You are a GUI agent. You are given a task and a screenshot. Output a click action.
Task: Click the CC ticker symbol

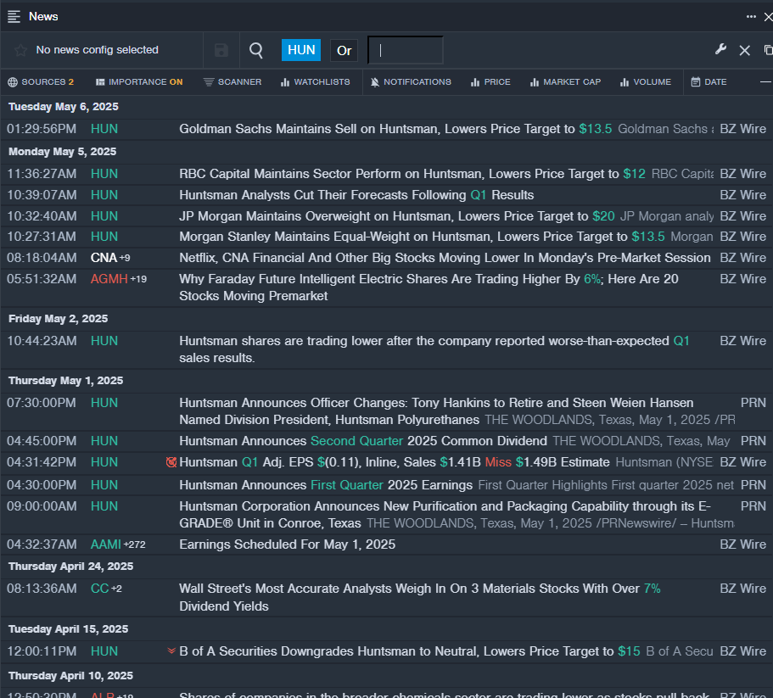(99, 589)
